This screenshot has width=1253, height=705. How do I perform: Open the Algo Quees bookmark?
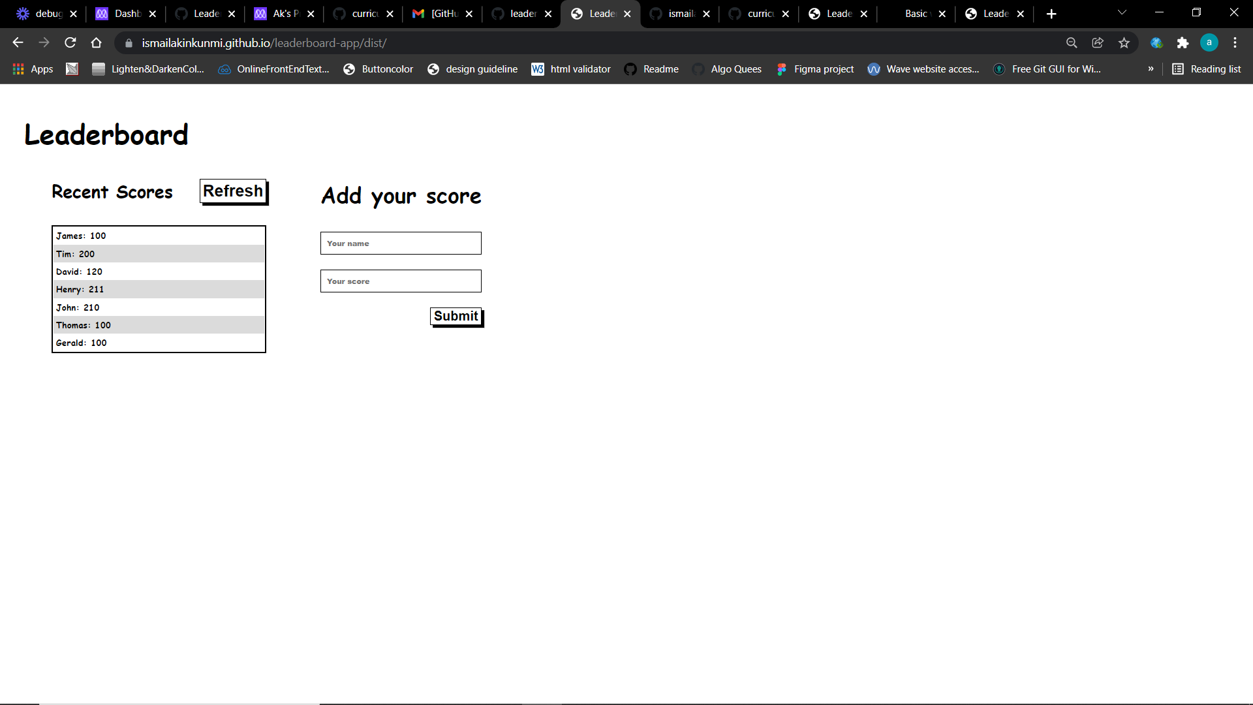coord(735,69)
